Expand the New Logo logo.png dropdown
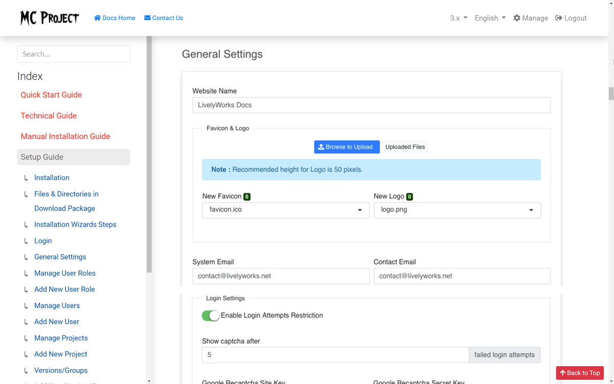Image resolution: width=614 pixels, height=384 pixels. click(457, 210)
